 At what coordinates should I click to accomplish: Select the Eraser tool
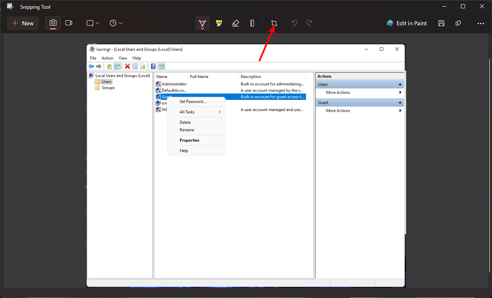[236, 23]
